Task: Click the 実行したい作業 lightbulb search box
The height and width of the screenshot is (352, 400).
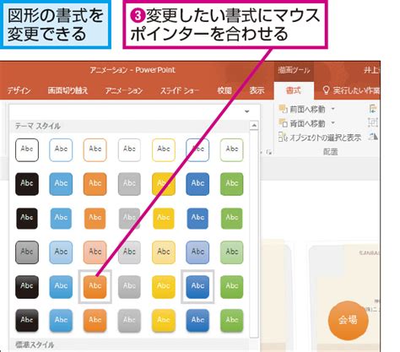Action: pyautogui.click(x=351, y=90)
